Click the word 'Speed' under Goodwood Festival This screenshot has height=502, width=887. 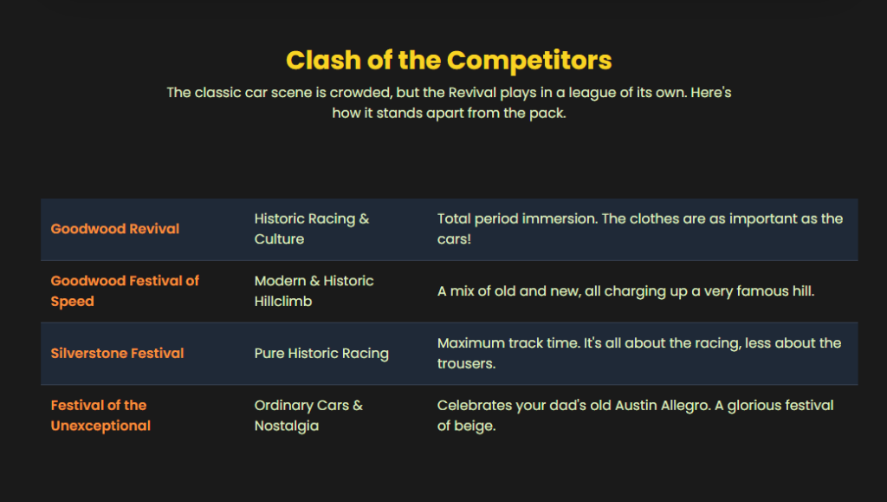72,301
